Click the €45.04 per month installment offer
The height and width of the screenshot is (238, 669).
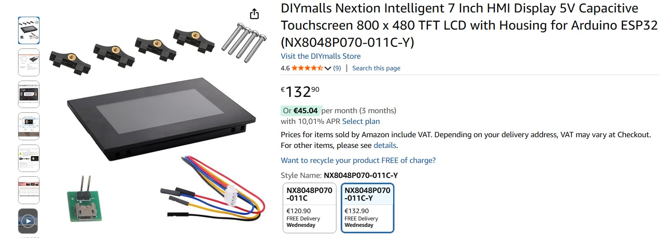point(305,111)
